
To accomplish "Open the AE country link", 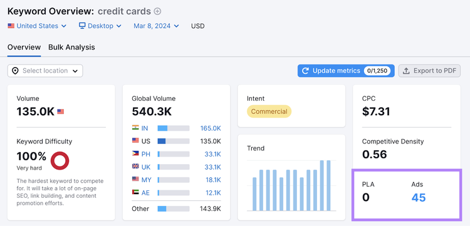I will pos(145,193).
